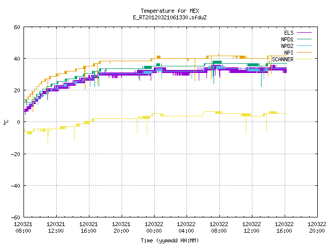Click the x-axis label 'Time (yymmdd HH:MM)'
The image size is (327, 245).
[170, 240]
